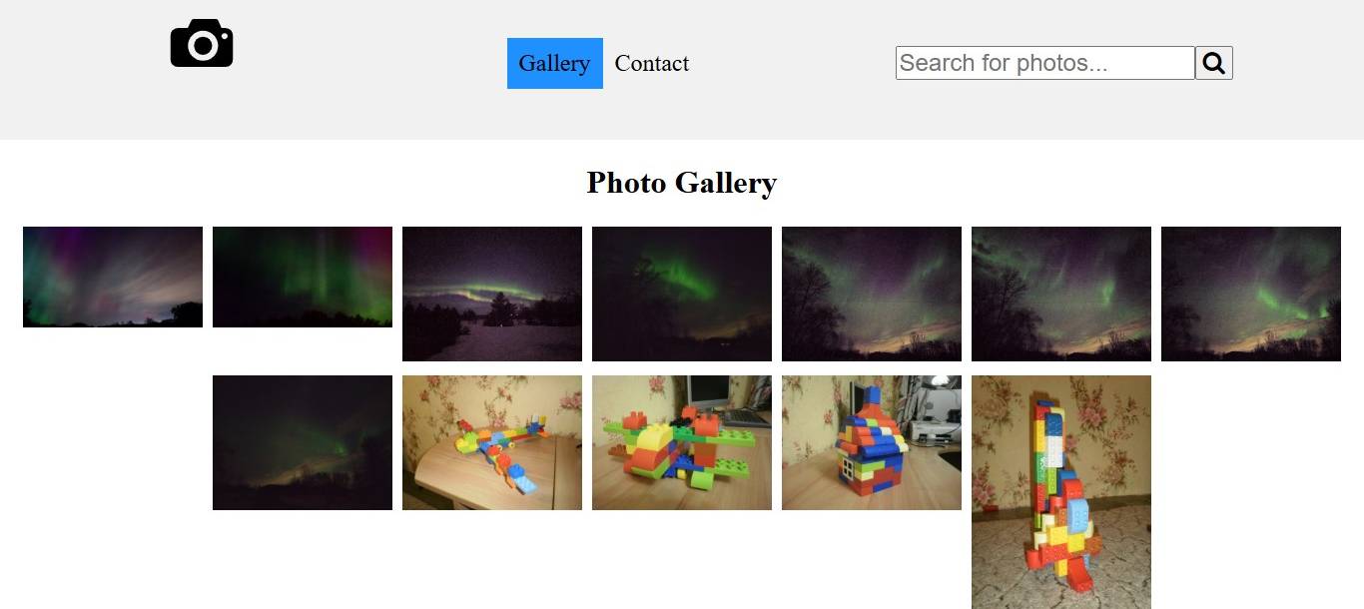The height and width of the screenshot is (609, 1364).
Task: View the aurora arc over snowy field photo
Action: [492, 294]
